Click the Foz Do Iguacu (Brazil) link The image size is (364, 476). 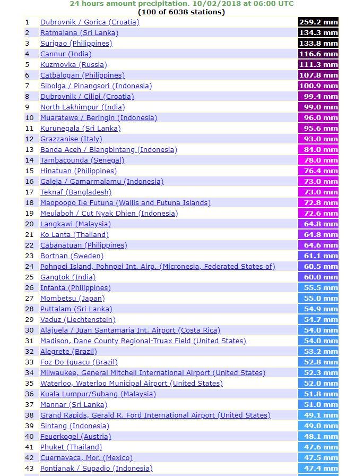tap(79, 362)
